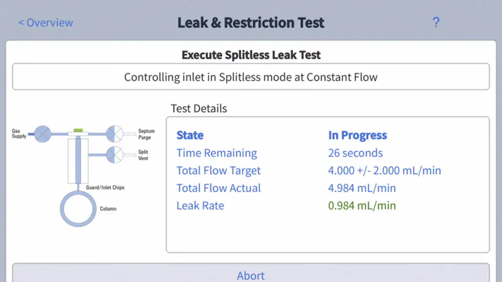Viewport: 502px width, 282px height.
Task: Open help with the question mark icon
Action: point(436,22)
